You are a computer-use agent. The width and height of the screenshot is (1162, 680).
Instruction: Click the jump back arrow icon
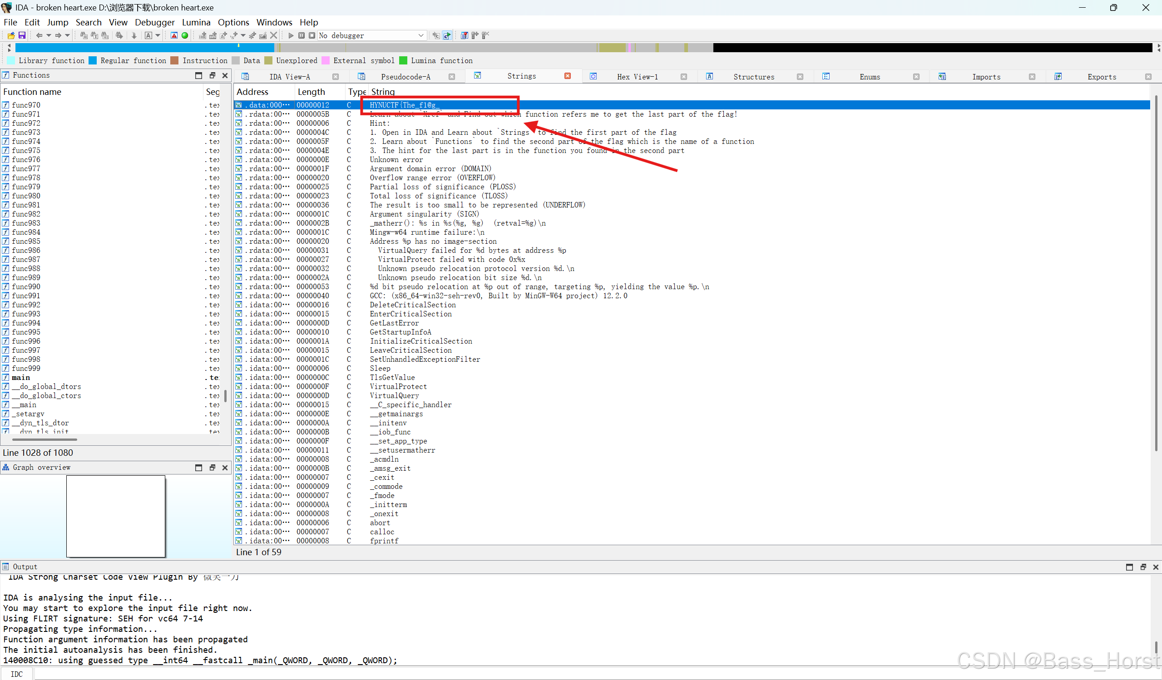39,35
